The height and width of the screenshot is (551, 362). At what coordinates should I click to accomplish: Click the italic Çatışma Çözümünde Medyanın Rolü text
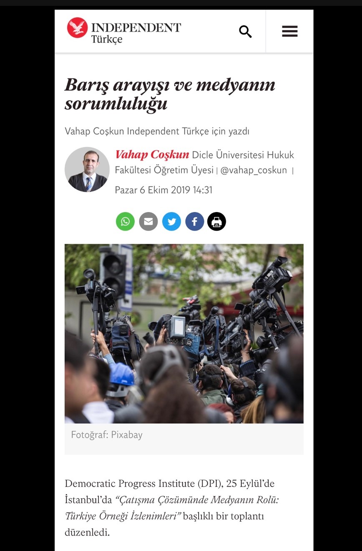tap(198, 500)
